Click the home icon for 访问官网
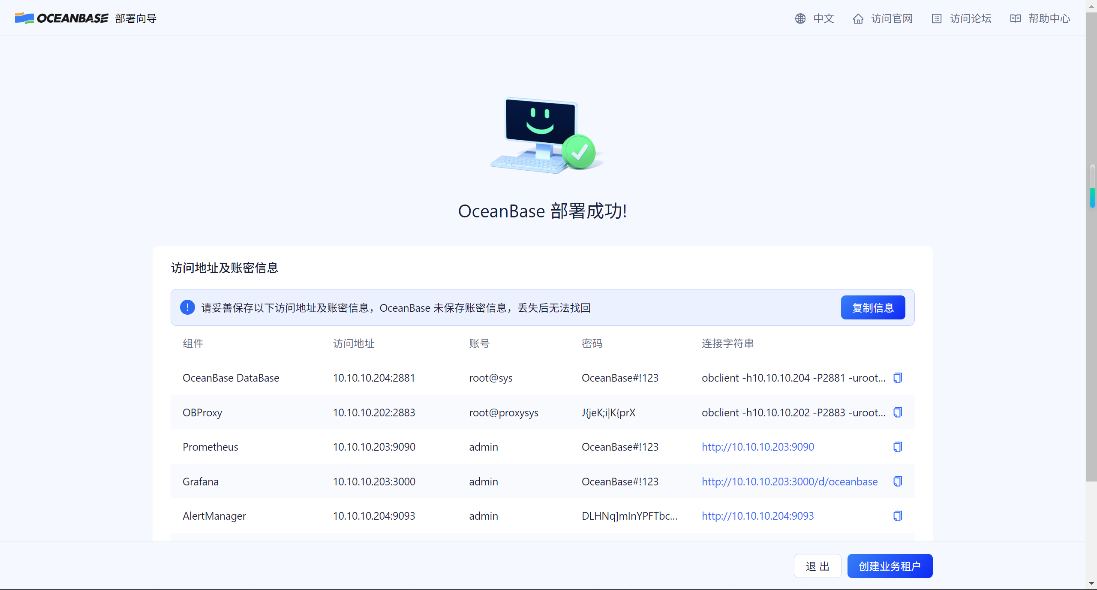This screenshot has height=590, width=1097. pyautogui.click(x=858, y=18)
